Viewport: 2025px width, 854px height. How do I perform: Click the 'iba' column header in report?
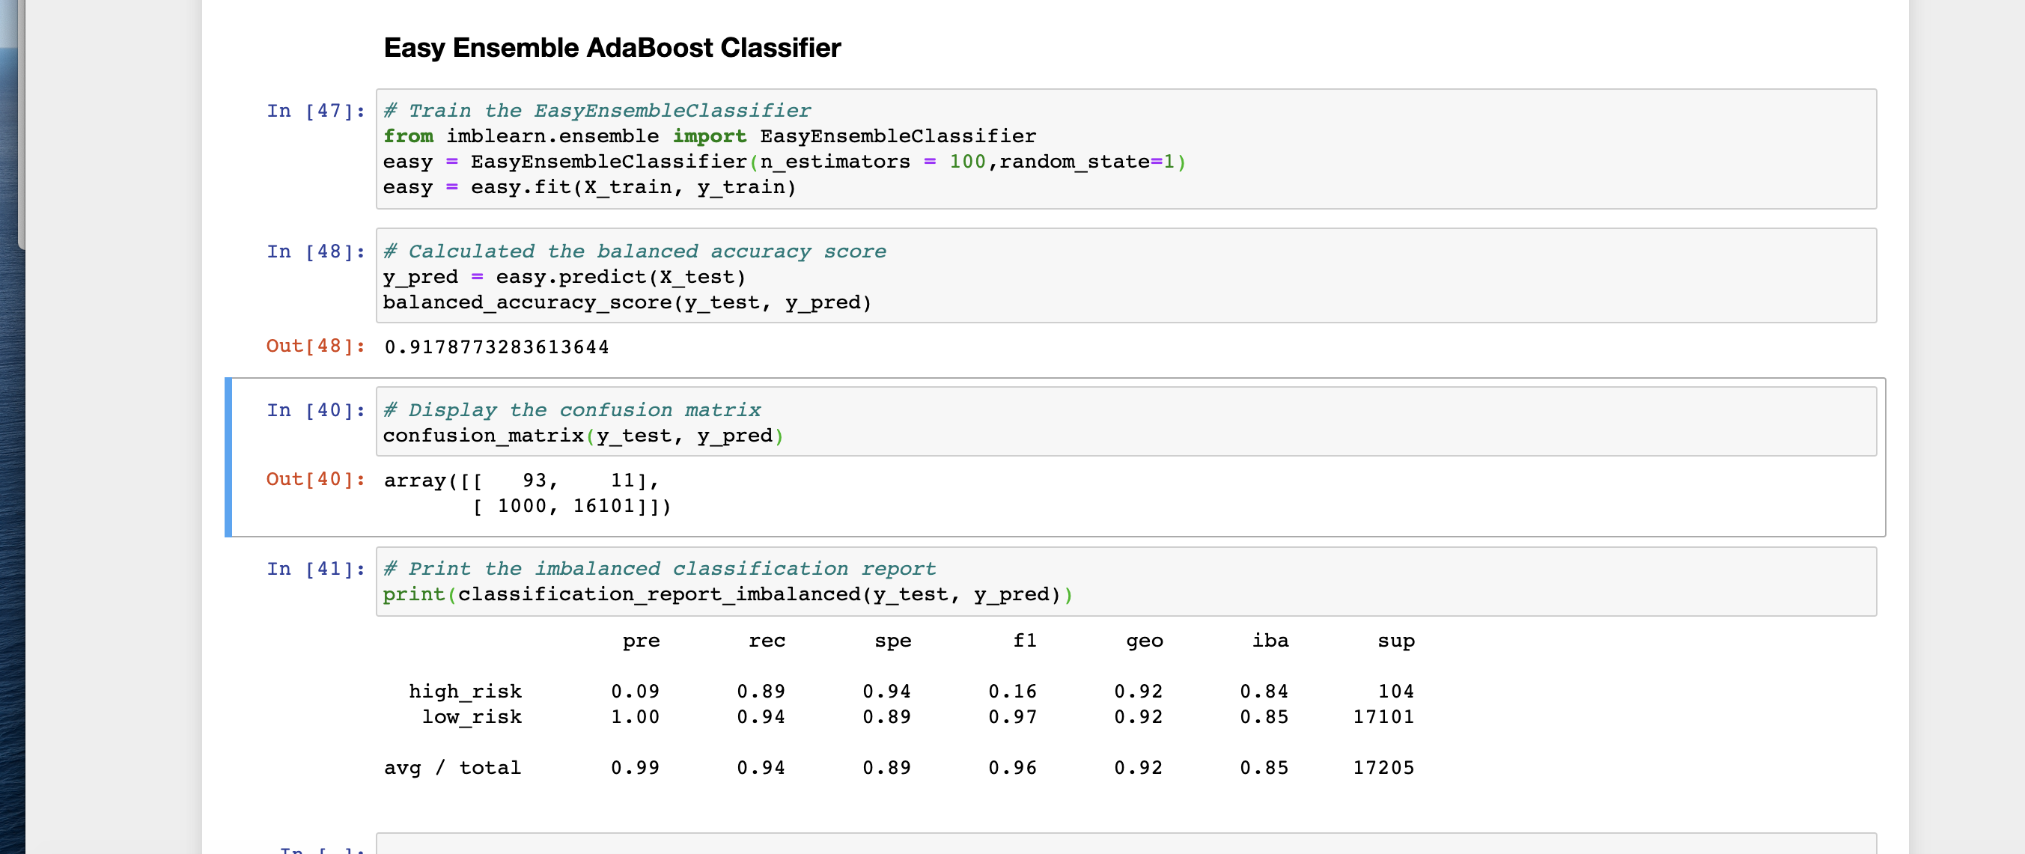pyautogui.click(x=1270, y=641)
